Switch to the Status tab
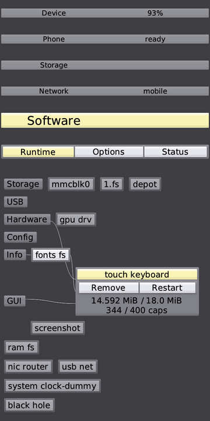This screenshot has height=421, width=210. pos(175,152)
